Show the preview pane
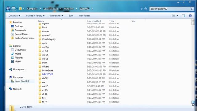Image resolution: width=197 pixels, height=111 pixels. pos(183,16)
